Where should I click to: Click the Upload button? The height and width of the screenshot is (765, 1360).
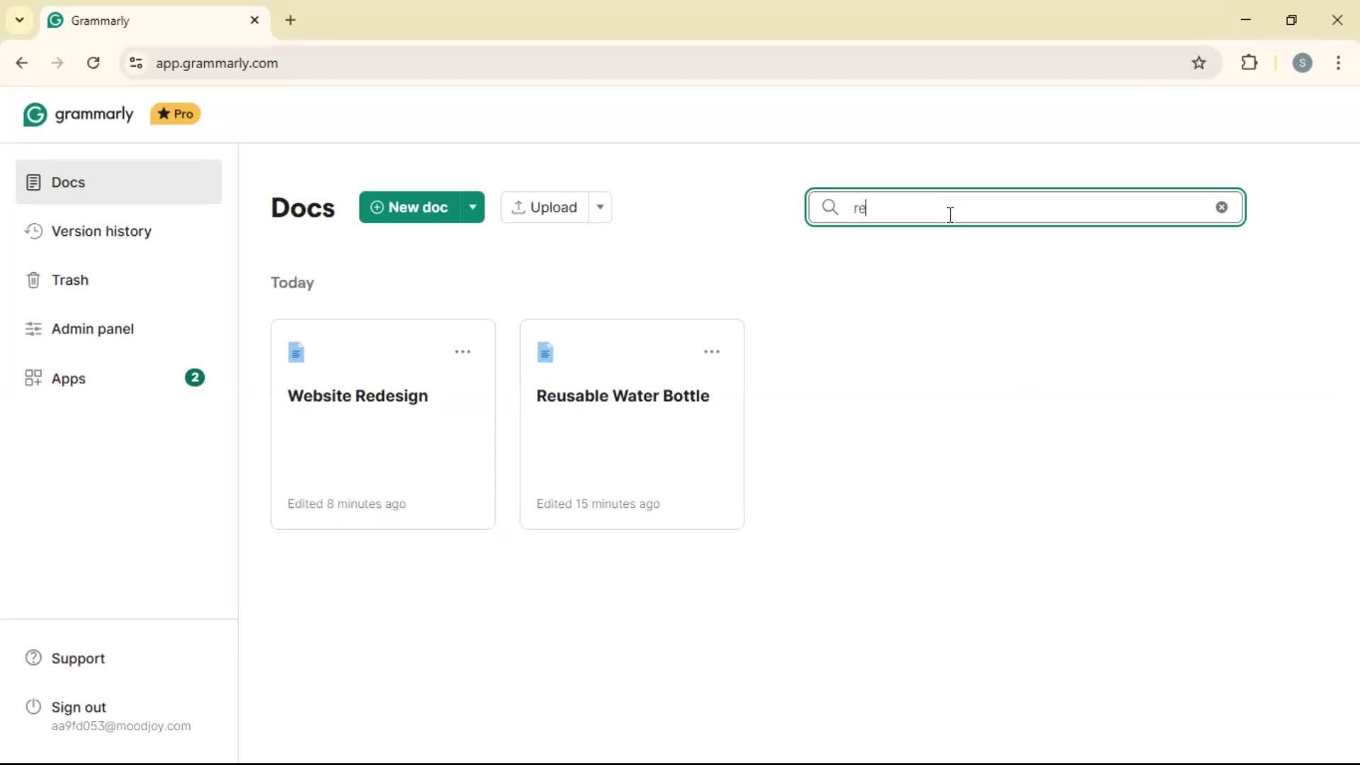[545, 207]
